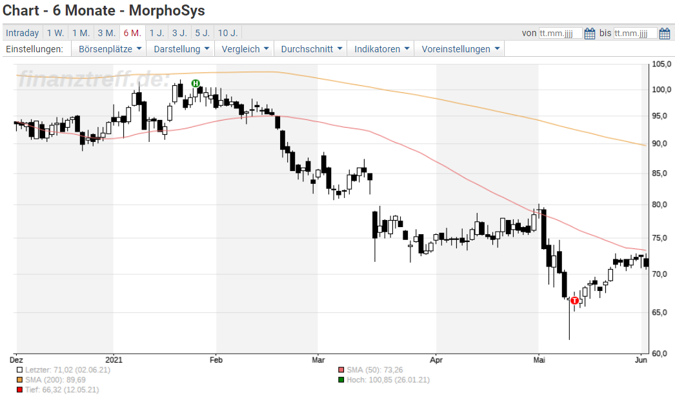This screenshot has width=675, height=400.
Task: Select the 10 J. time range tab
Action: pyautogui.click(x=228, y=33)
